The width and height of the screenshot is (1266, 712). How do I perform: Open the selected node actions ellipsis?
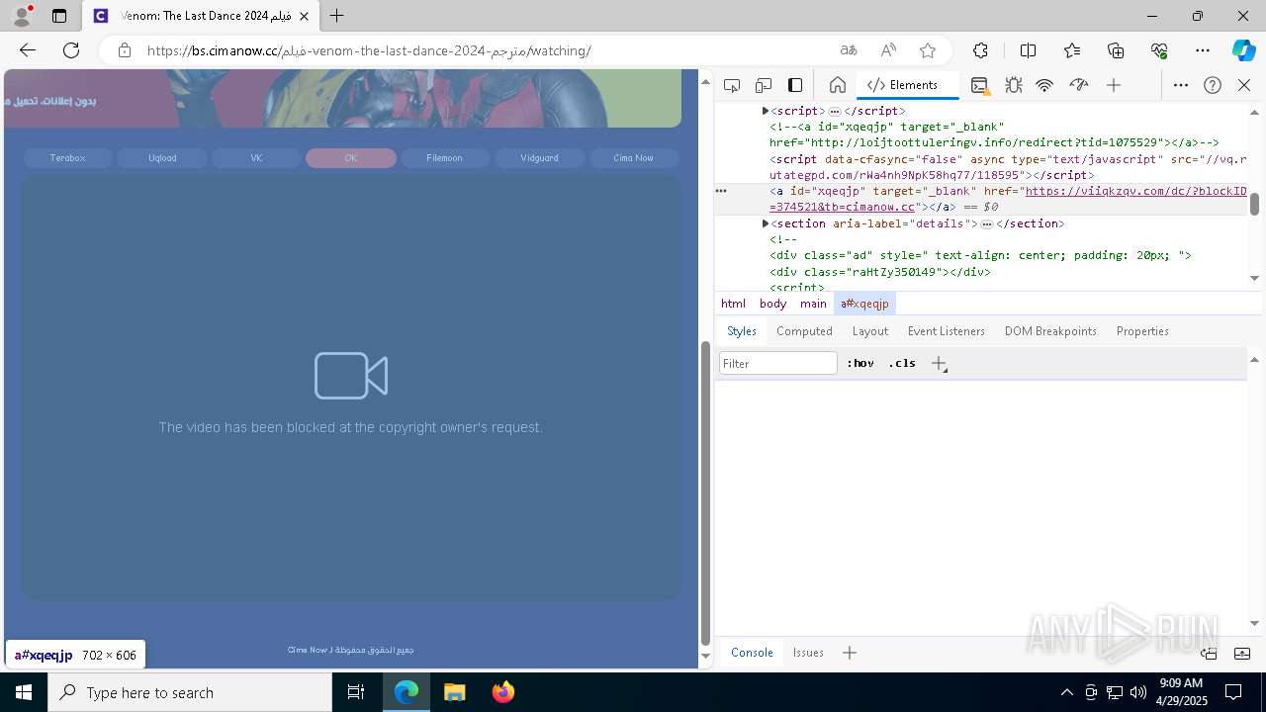coord(721,191)
